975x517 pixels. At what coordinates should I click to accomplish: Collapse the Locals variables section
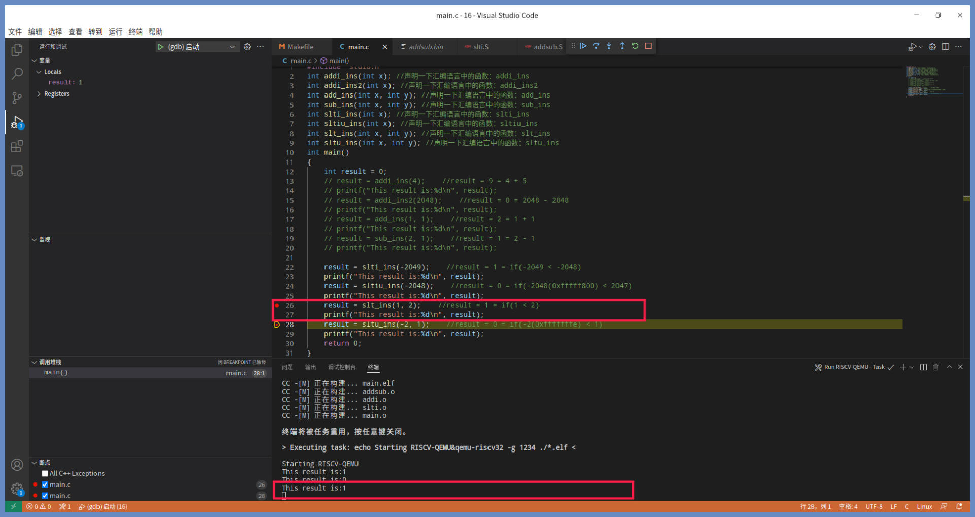click(x=39, y=72)
